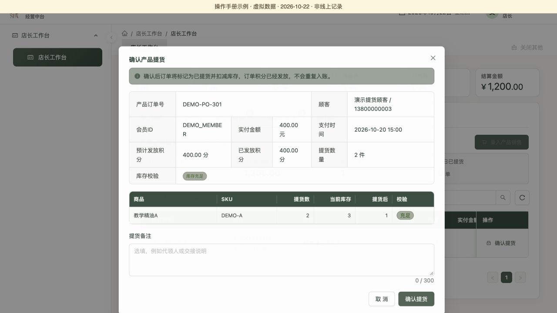Click the 库存充足 status tag
This screenshot has height=313, width=557.
pos(195,176)
